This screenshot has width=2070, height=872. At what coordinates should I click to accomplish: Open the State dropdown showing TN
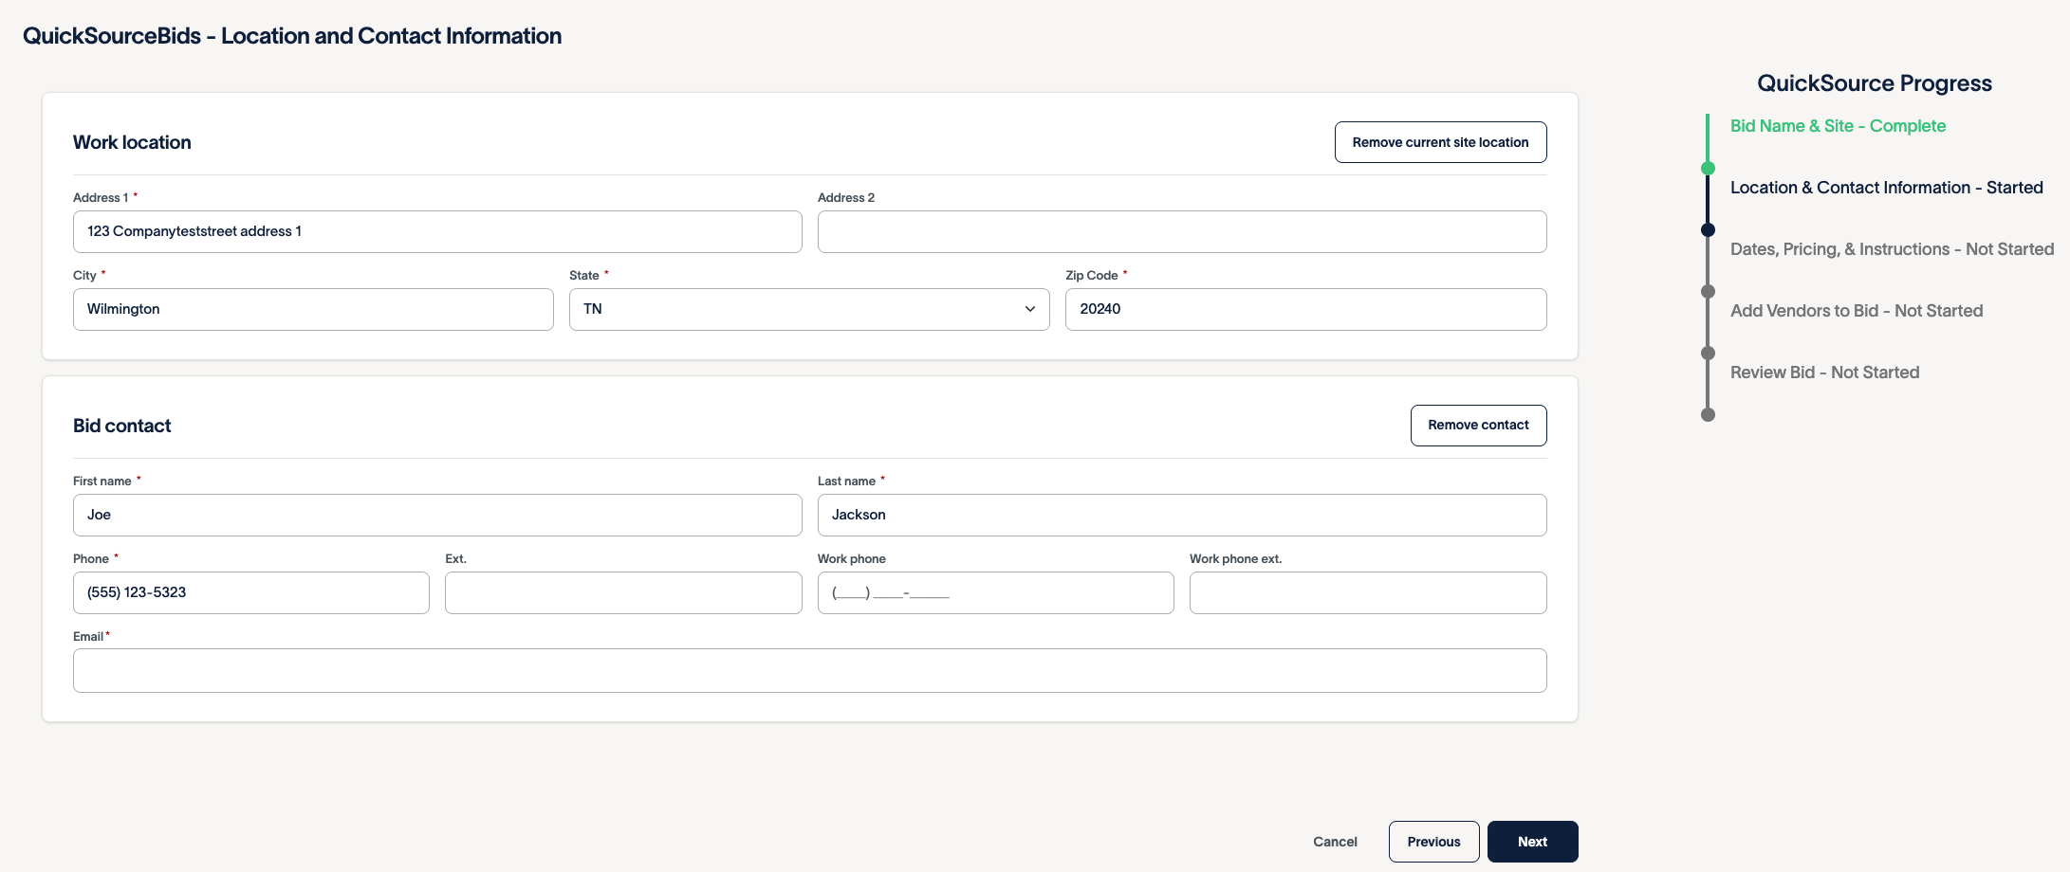tap(809, 309)
